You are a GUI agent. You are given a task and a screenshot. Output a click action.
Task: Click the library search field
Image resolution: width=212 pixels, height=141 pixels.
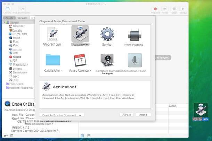33,18
